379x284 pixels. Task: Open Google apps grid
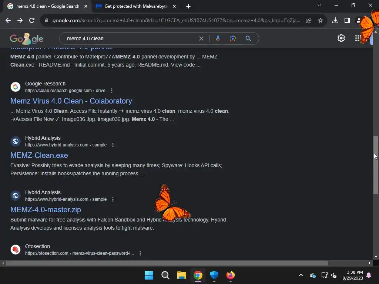(358, 38)
